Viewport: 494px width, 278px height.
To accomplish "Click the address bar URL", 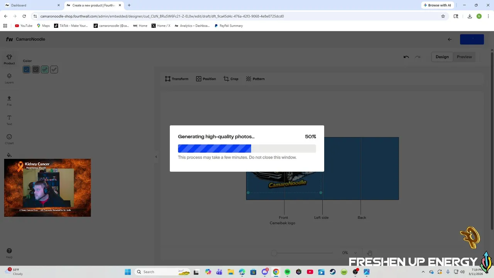I will pos(162,16).
